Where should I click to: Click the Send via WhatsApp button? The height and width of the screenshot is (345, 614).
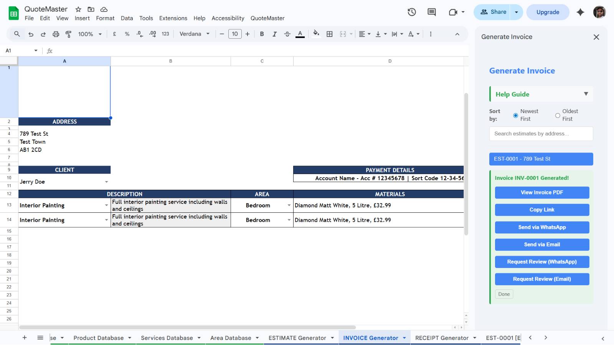(542, 227)
